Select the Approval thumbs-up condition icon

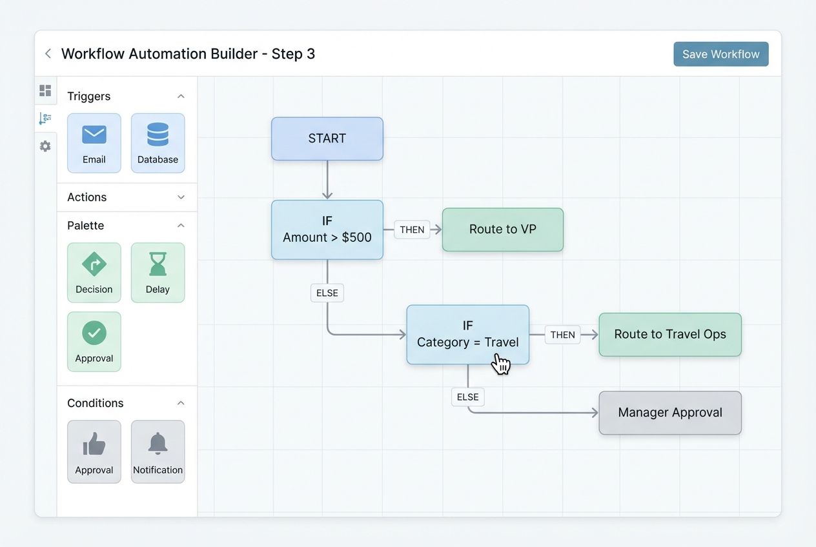94,451
